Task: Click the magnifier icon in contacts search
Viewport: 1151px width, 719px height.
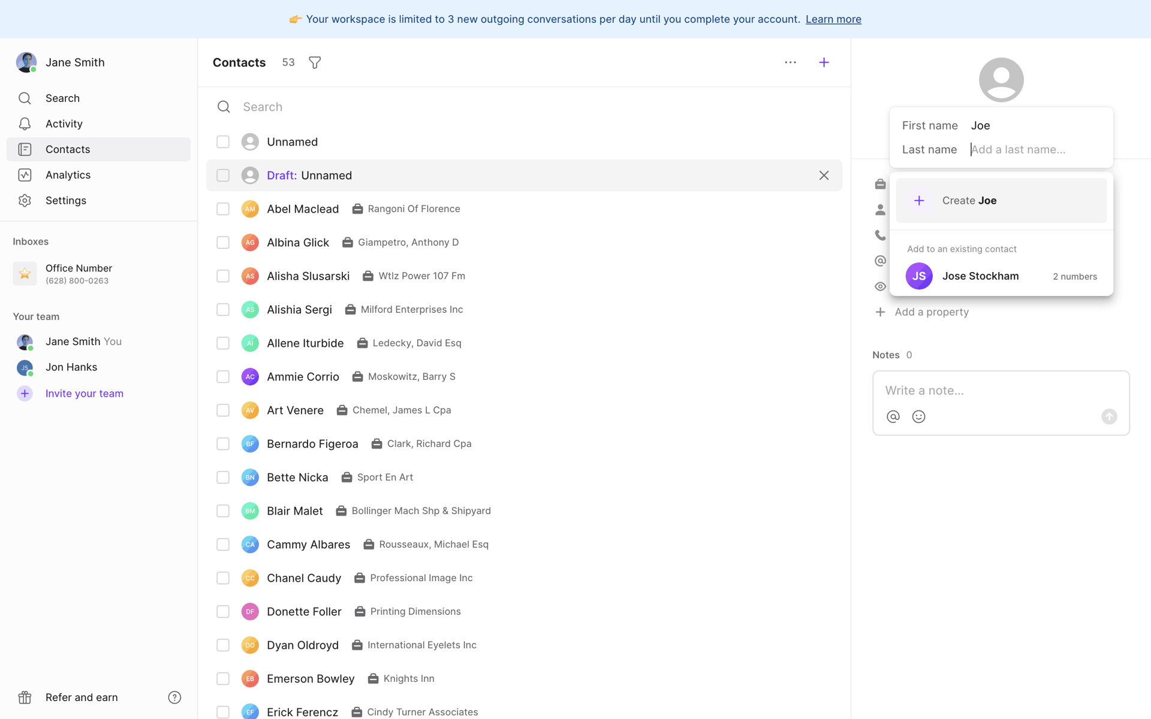Action: [224, 107]
